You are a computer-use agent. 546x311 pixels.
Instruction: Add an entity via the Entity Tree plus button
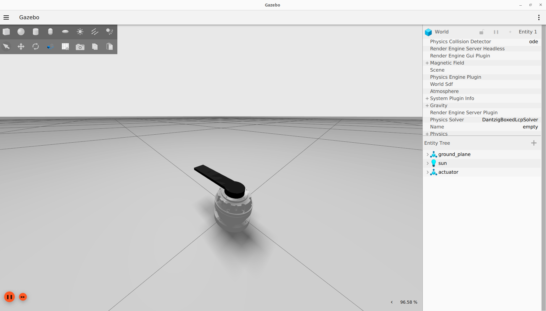tap(534, 143)
